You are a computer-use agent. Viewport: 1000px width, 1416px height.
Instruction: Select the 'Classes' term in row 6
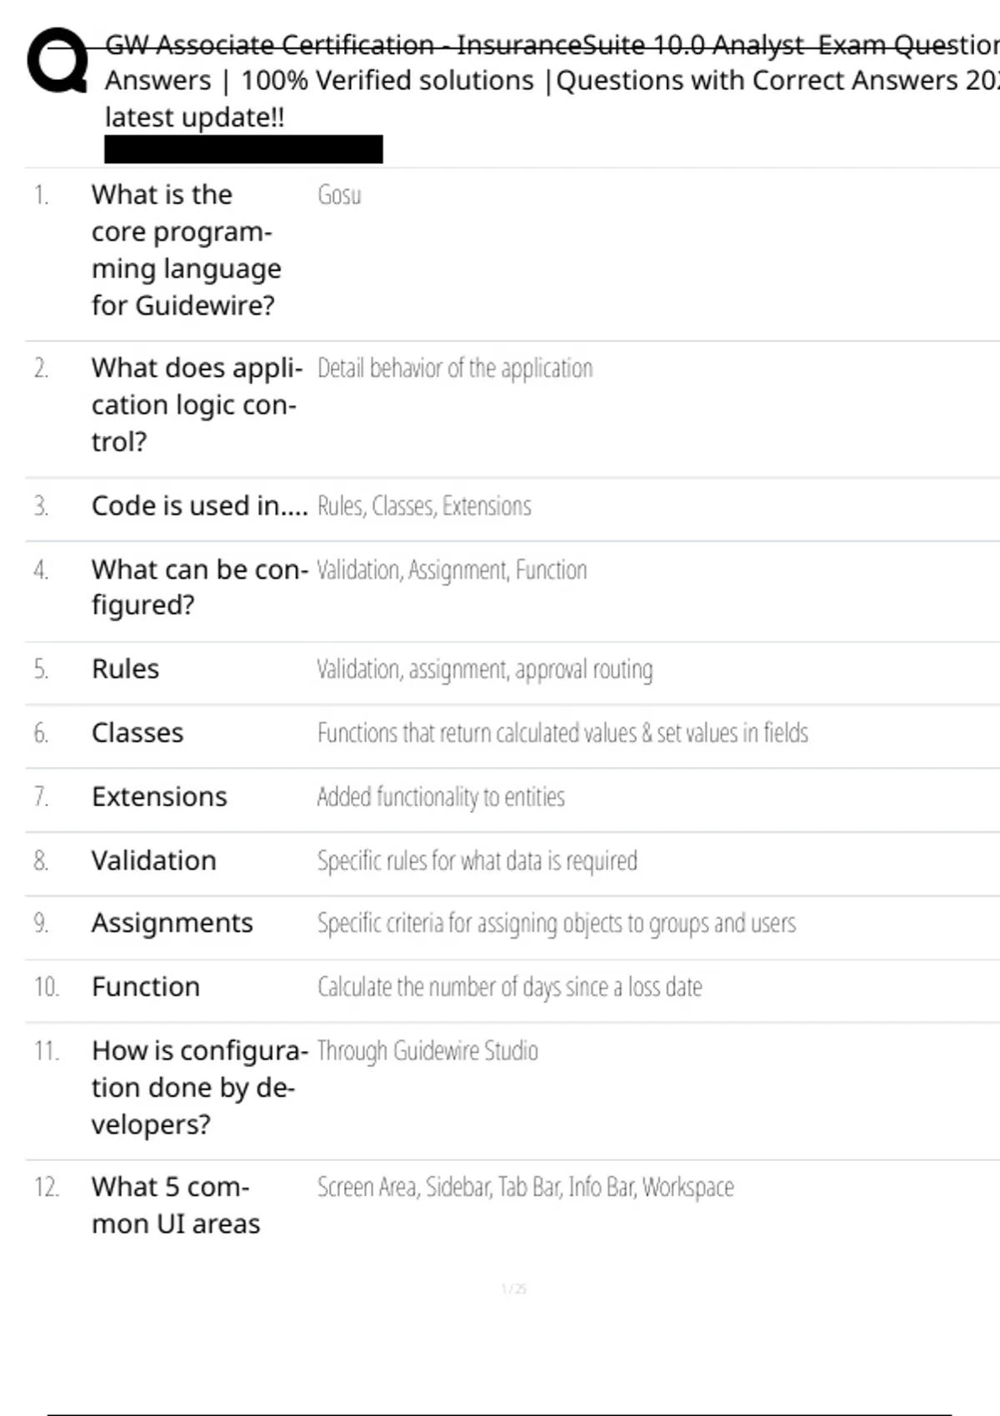click(137, 733)
